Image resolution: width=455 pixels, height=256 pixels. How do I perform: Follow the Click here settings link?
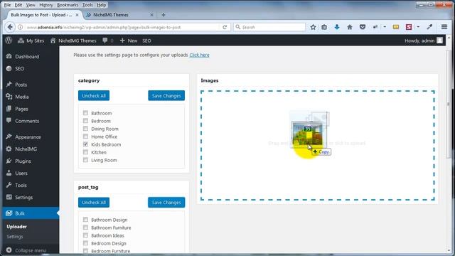pyautogui.click(x=199, y=55)
